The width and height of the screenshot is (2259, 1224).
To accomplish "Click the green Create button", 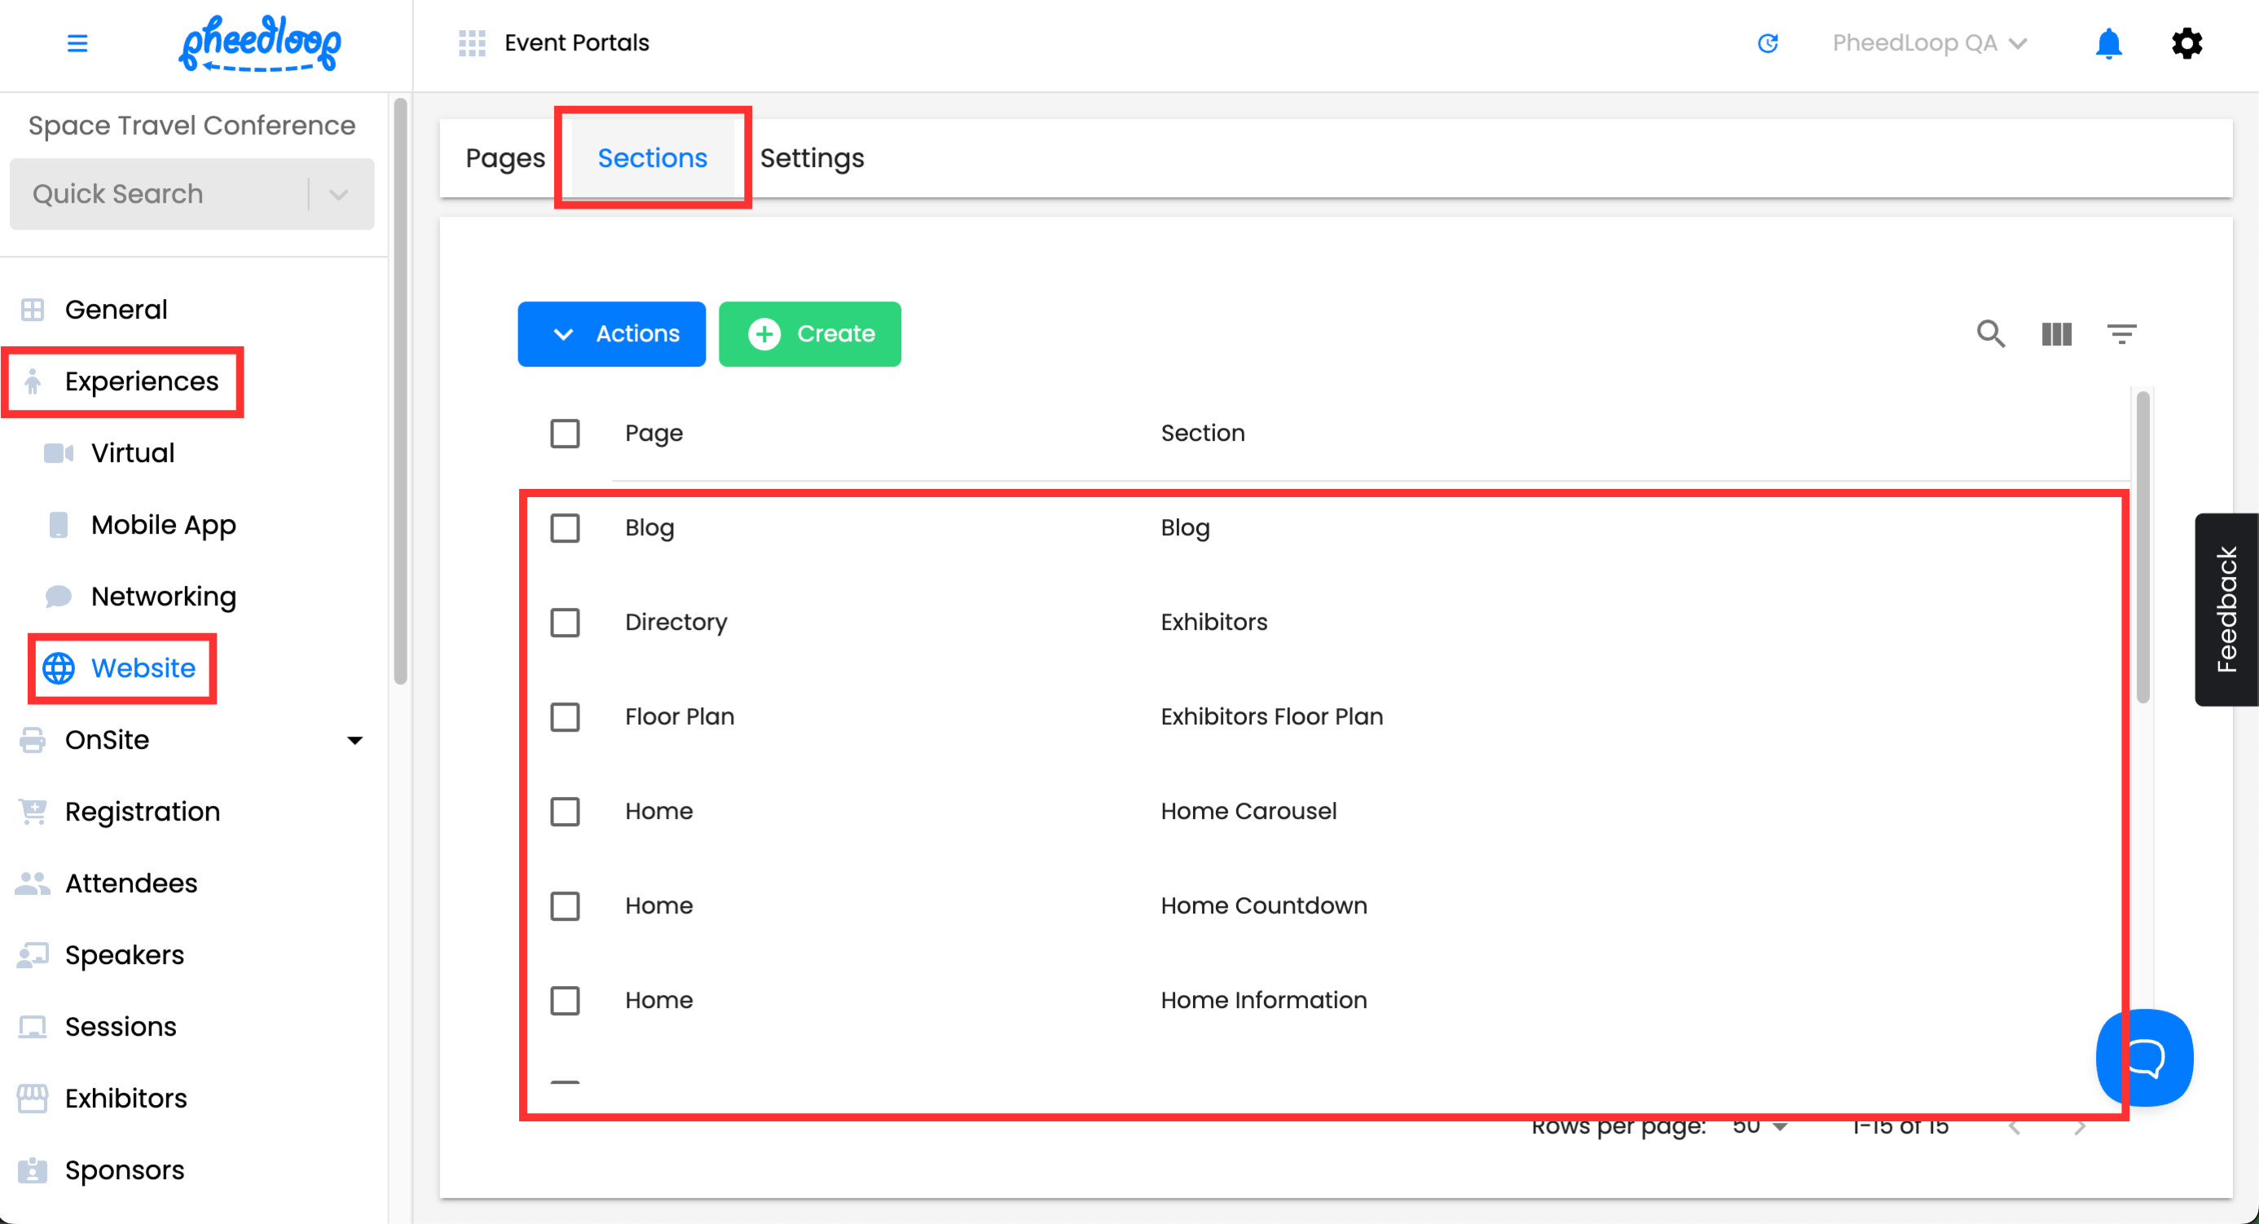I will tap(809, 334).
